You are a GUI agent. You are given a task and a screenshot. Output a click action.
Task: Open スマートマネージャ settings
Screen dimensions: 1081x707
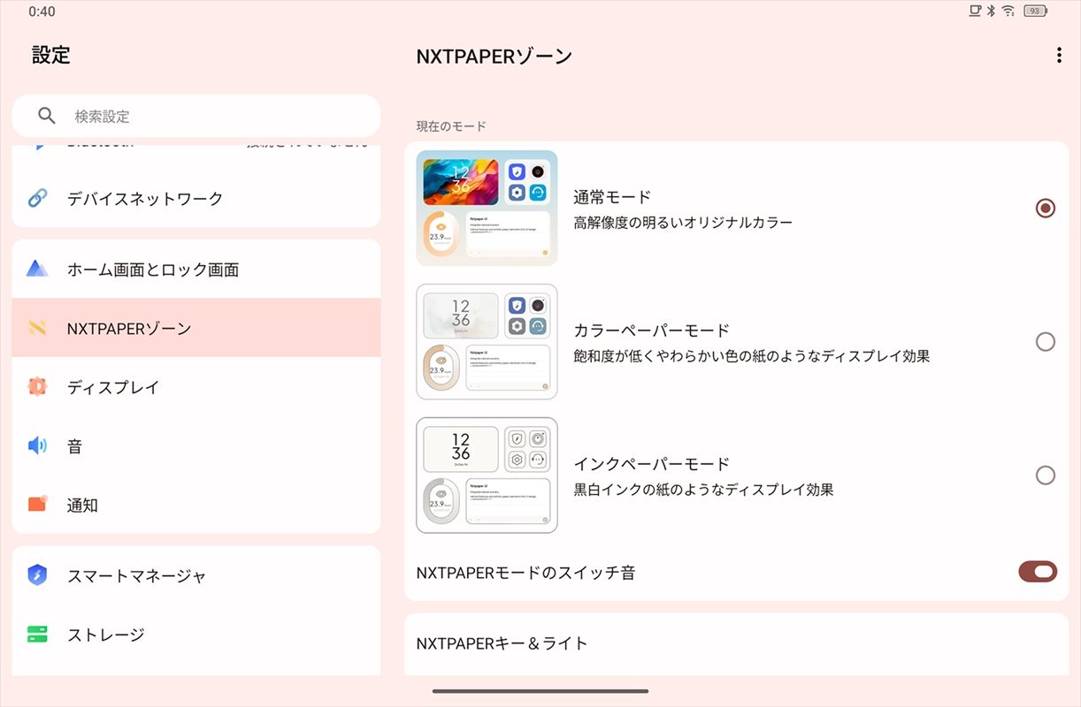click(196, 575)
